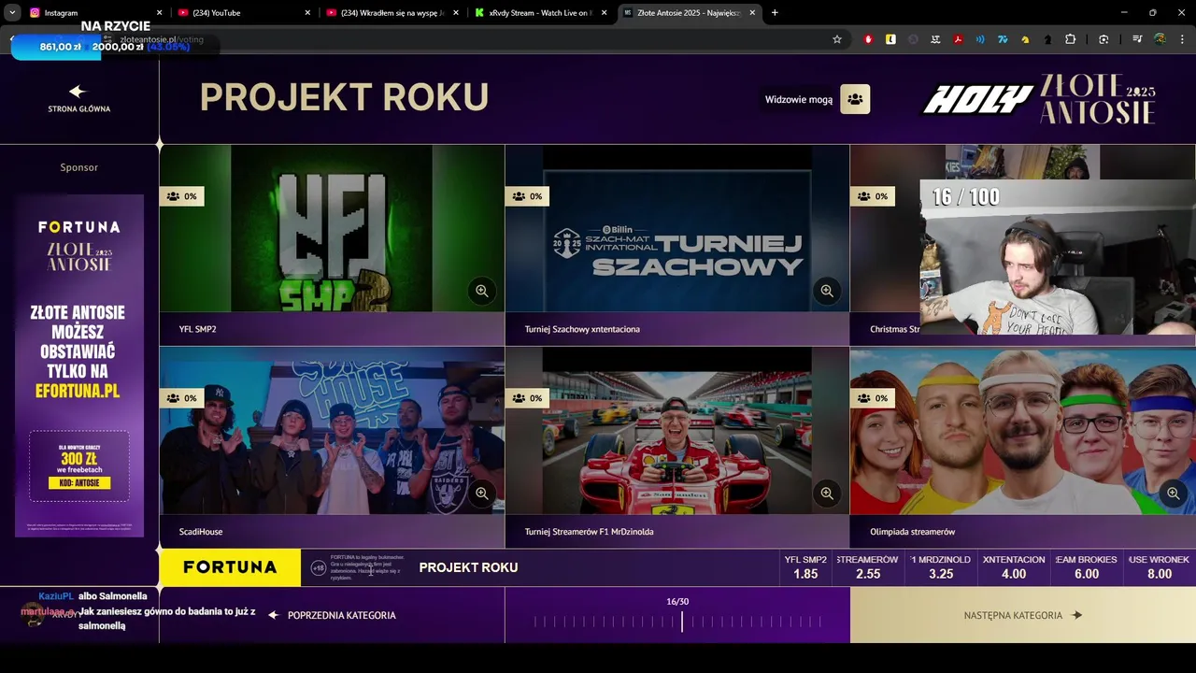1196x673 pixels.
Task: Open the browser profile avatar
Action: [x=1160, y=39]
